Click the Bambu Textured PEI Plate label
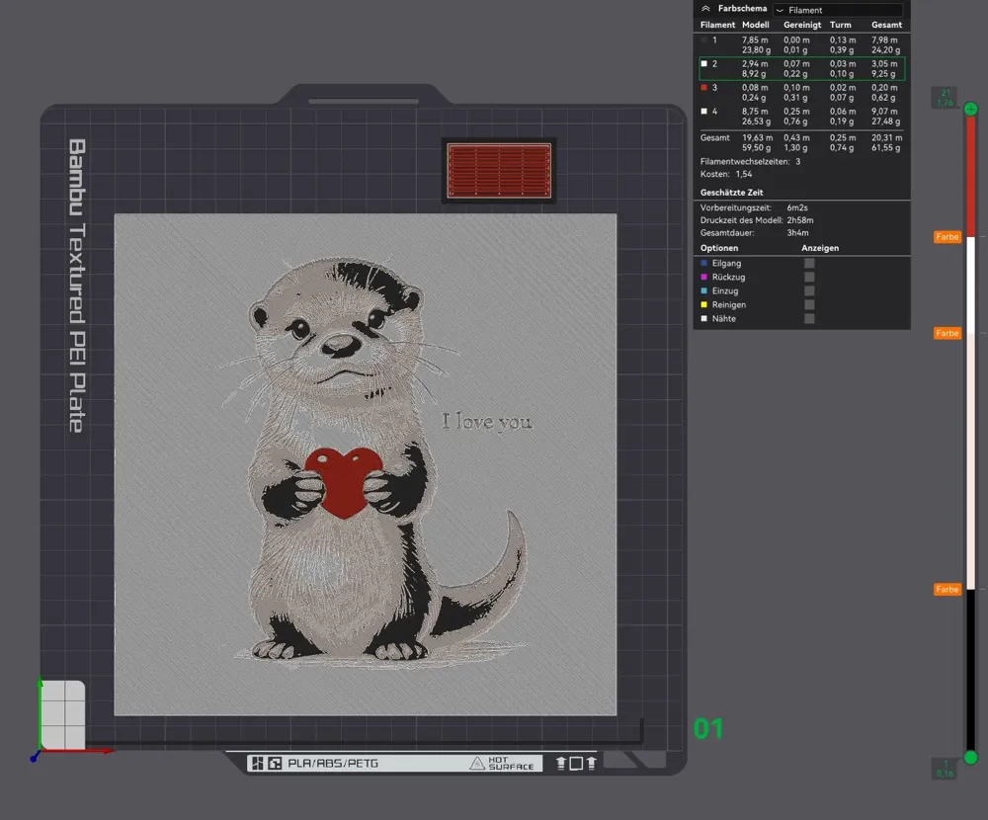Screen dimensions: 988x820 coord(76,286)
